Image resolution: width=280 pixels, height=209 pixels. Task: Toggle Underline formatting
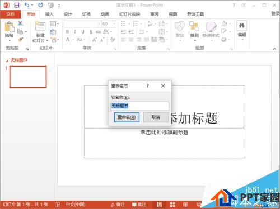click(83, 32)
